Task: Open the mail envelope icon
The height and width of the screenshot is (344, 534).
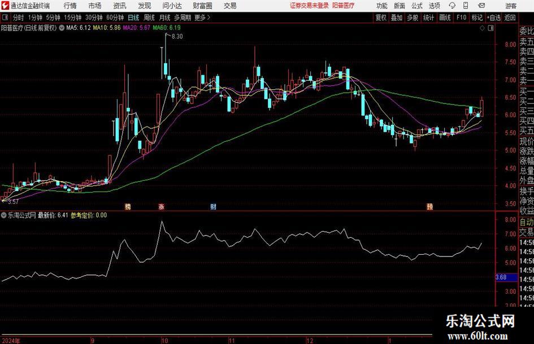Action: pyautogui.click(x=481, y=6)
